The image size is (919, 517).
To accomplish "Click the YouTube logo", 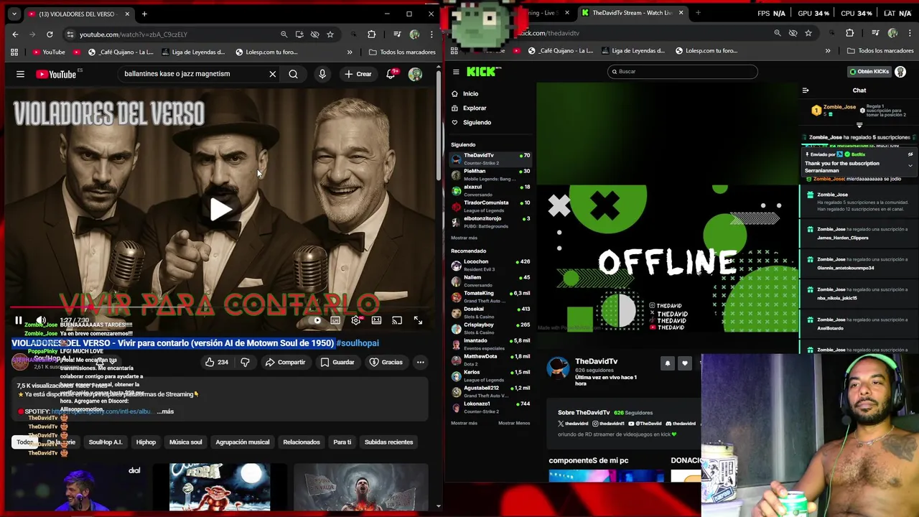I will [56, 74].
